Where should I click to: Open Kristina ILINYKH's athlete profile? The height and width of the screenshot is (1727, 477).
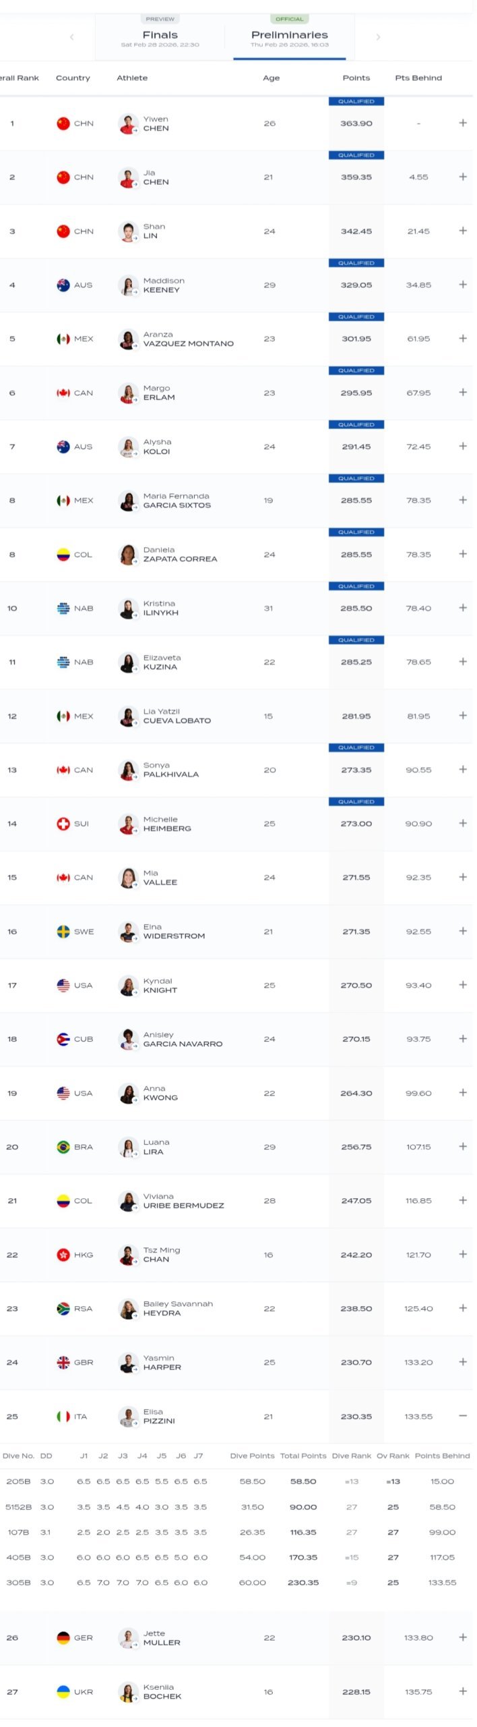[160, 608]
